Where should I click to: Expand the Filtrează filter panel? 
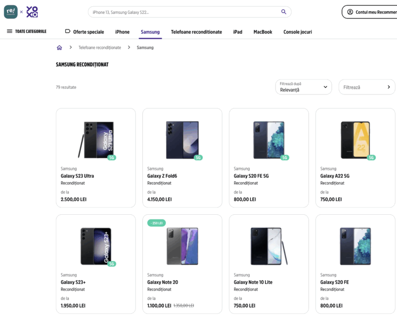pyautogui.click(x=367, y=87)
